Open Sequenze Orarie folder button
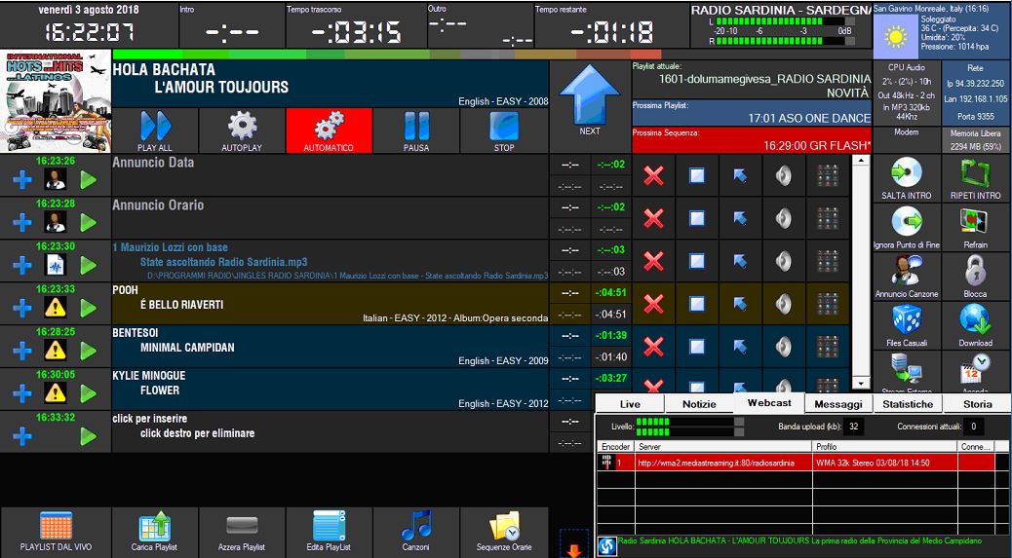1012x558 pixels. click(504, 532)
